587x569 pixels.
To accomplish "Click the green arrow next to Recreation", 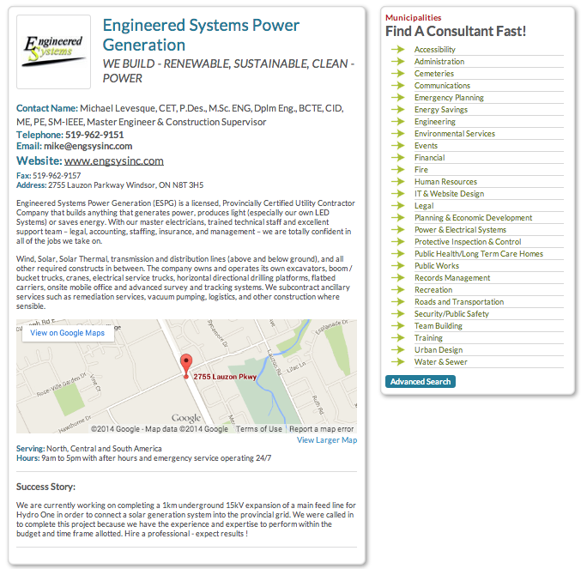I will click(398, 290).
